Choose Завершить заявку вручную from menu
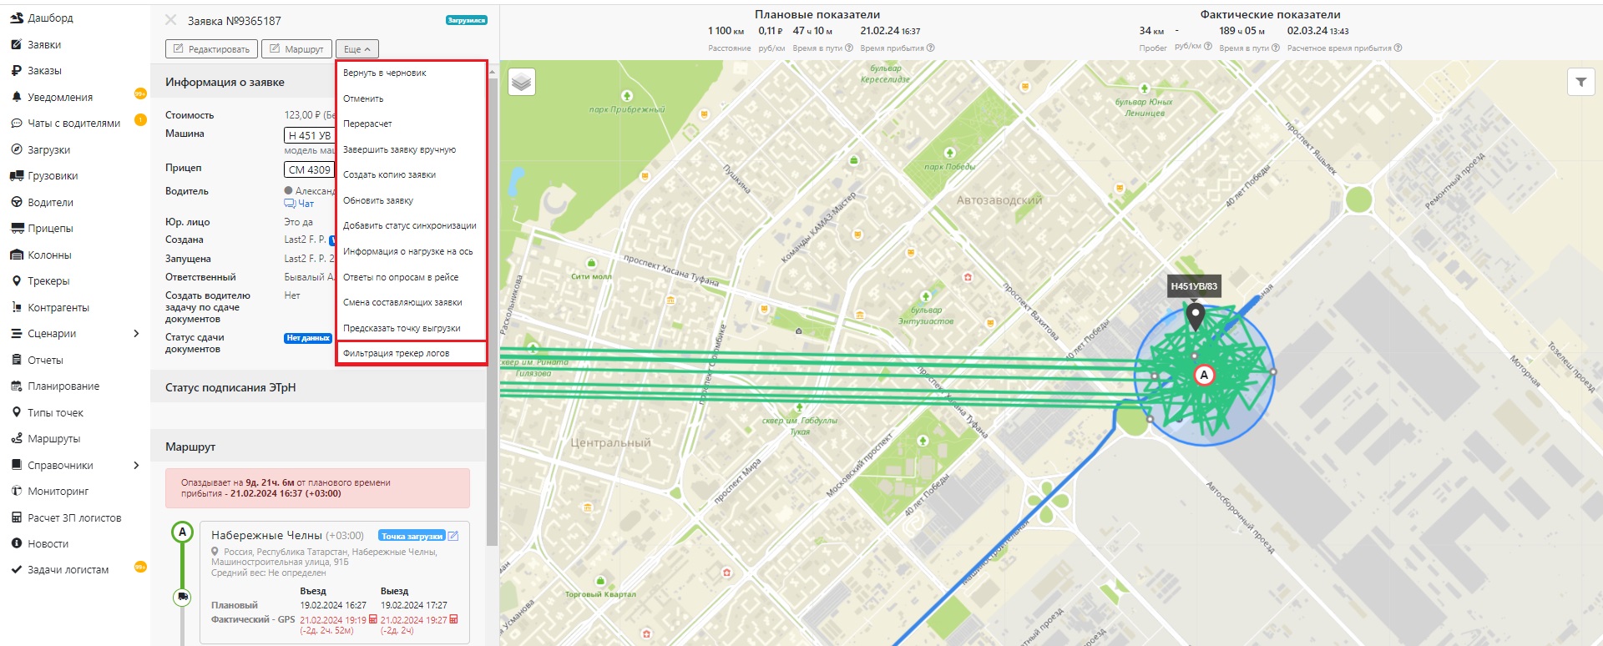 pos(399,149)
